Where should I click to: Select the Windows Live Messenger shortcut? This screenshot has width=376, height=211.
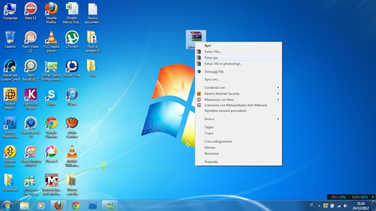pyautogui.click(x=31, y=185)
